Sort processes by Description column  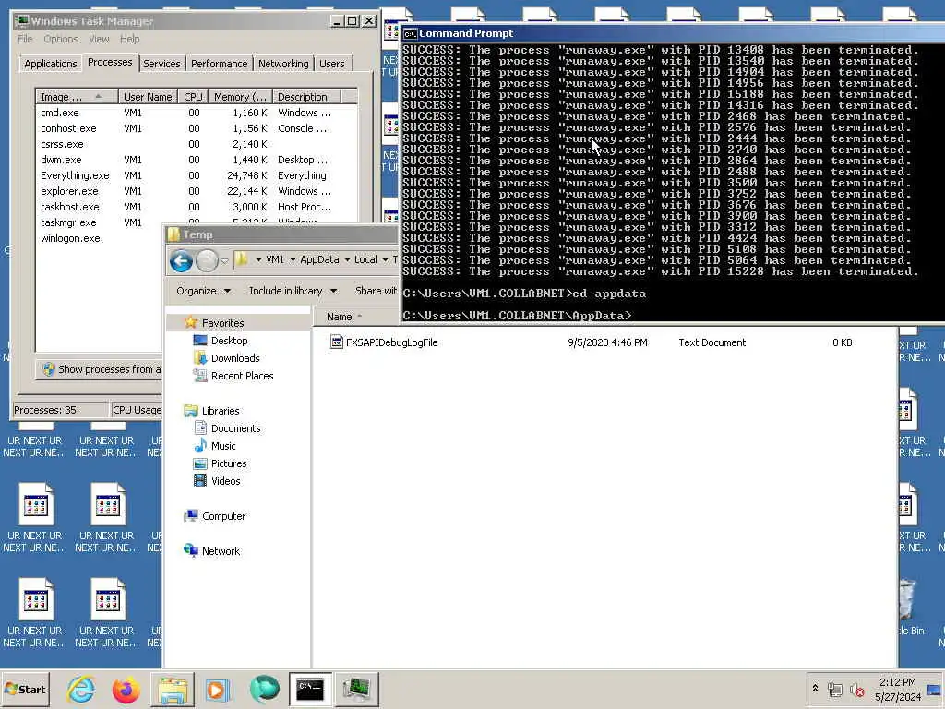coord(306,96)
